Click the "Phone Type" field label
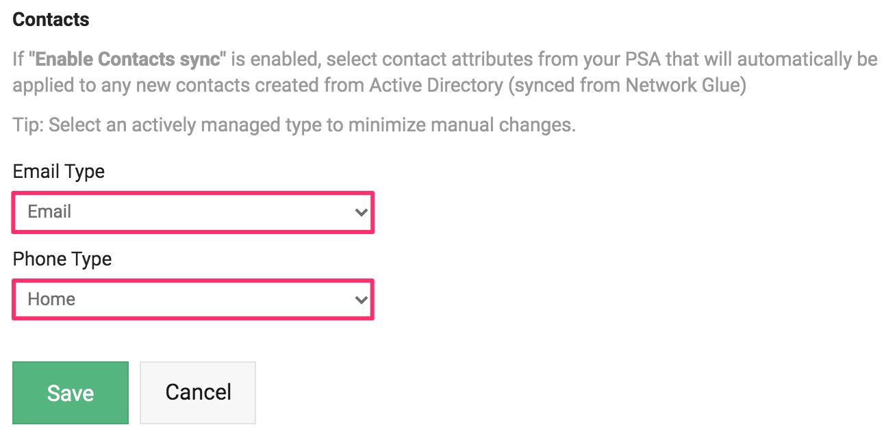The image size is (886, 438). pyautogui.click(x=62, y=259)
